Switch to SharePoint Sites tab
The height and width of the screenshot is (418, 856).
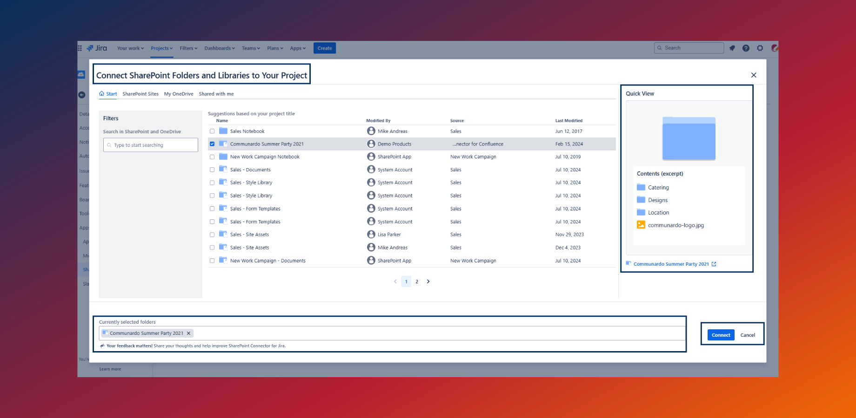[x=140, y=94]
